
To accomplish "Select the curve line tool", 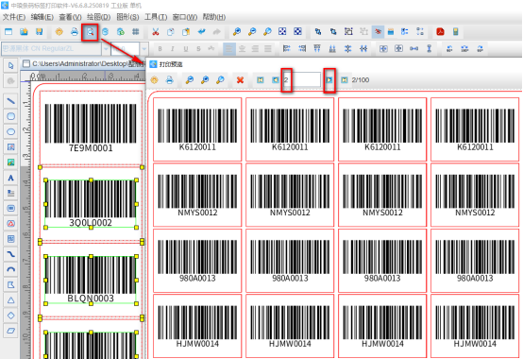I will click(10, 254).
